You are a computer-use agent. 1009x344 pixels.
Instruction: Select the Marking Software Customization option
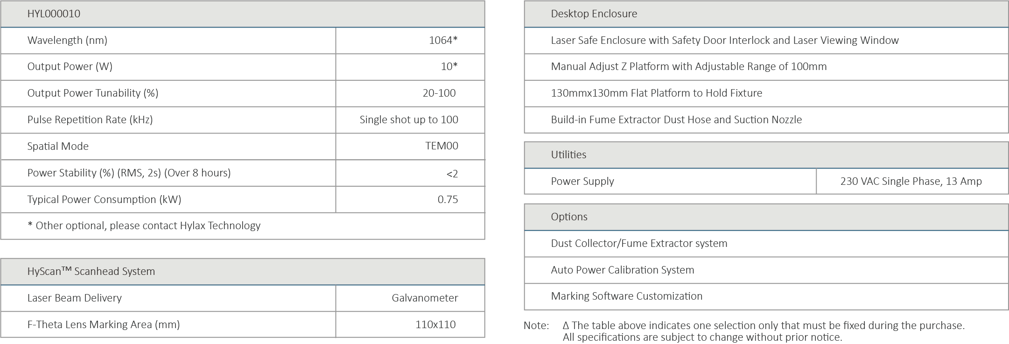point(626,296)
